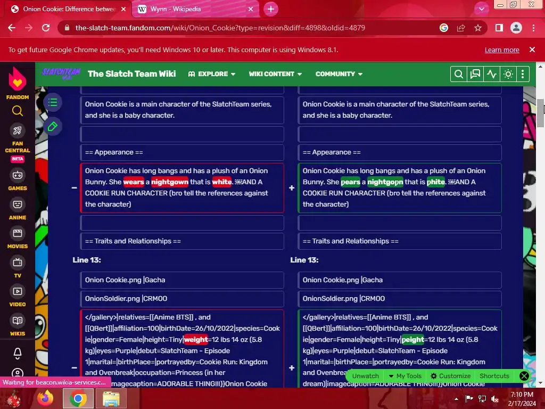Screen dimensions: 545x409
Task: Open File Explorer from the taskbar
Action: pos(111,398)
